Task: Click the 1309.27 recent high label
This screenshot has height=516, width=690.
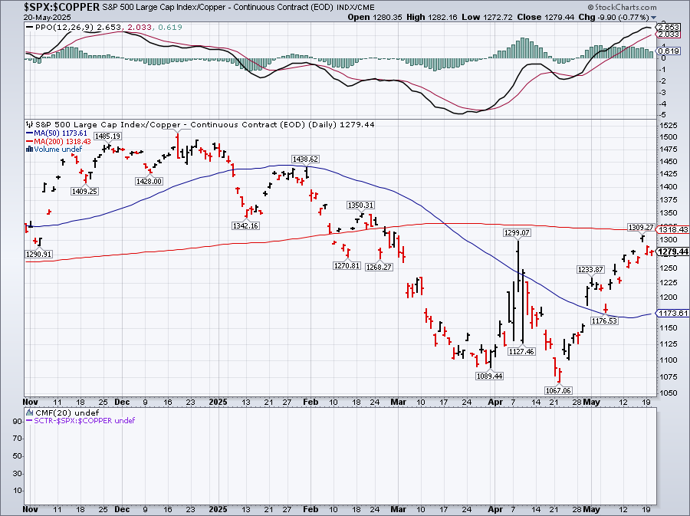Action: (x=640, y=227)
